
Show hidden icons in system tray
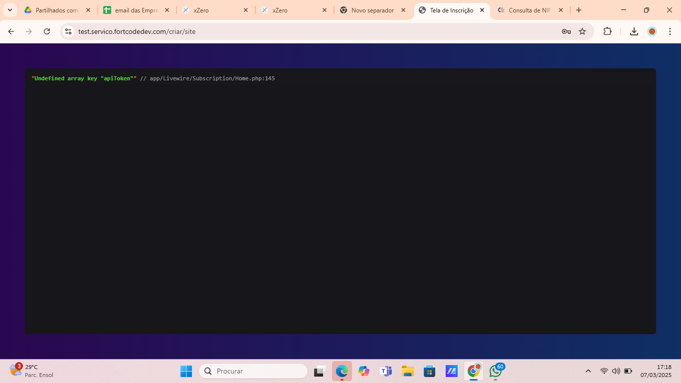pos(588,371)
